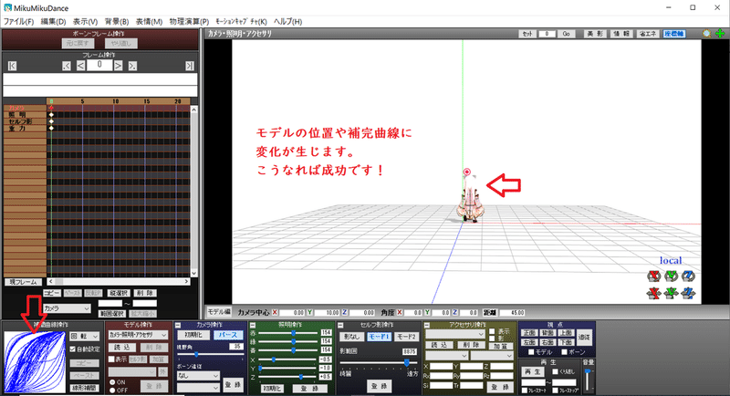This screenshot has width=730, height=396.
Task: Open the left accessory model dropdown
Action: (446, 356)
